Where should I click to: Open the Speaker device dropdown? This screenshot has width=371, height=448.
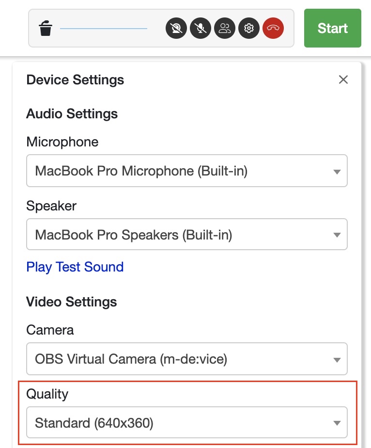(187, 235)
